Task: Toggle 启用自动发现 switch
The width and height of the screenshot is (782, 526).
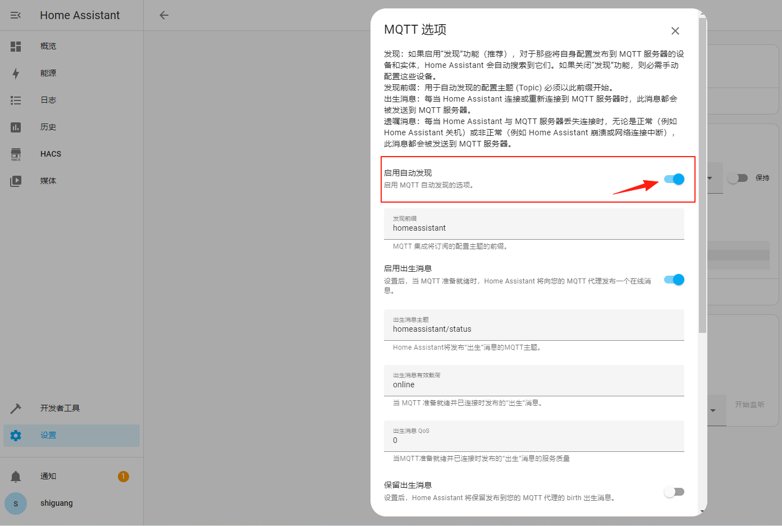Action: coord(674,179)
